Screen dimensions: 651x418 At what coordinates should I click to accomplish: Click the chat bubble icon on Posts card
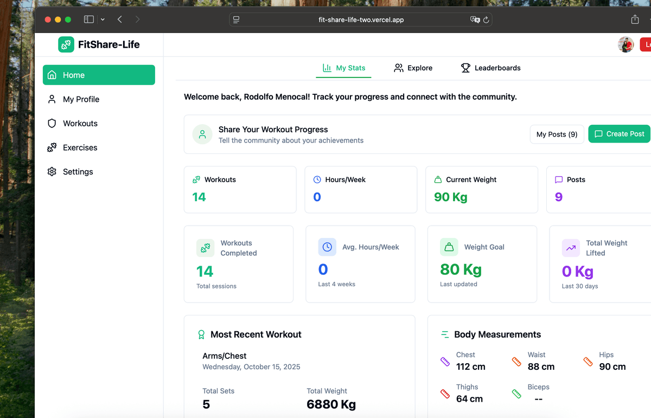559,179
